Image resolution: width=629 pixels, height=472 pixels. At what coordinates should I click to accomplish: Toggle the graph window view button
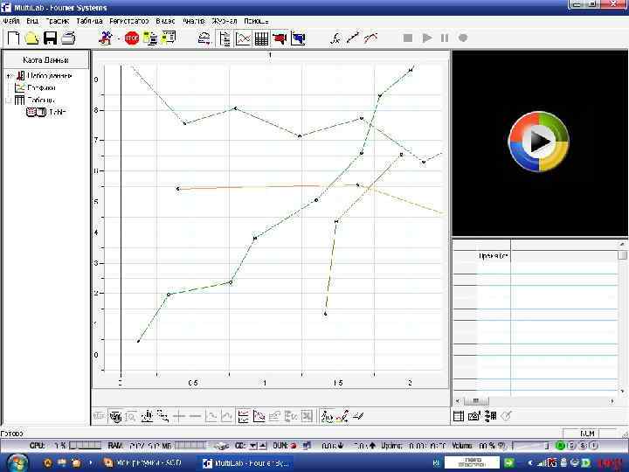click(243, 38)
